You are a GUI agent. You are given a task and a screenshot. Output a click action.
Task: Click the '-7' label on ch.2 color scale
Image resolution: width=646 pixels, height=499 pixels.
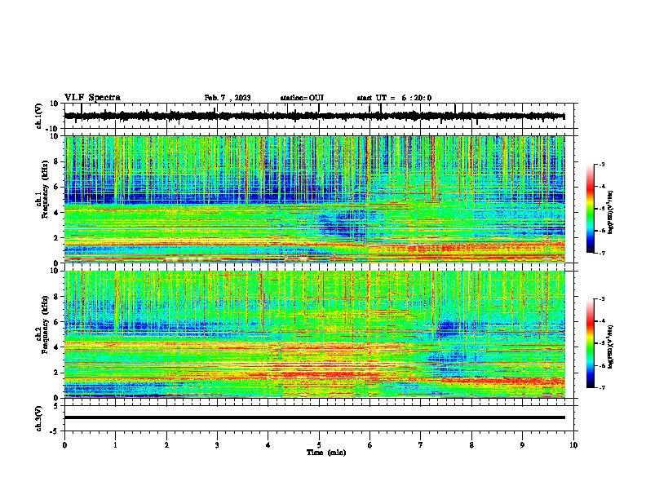601,387
